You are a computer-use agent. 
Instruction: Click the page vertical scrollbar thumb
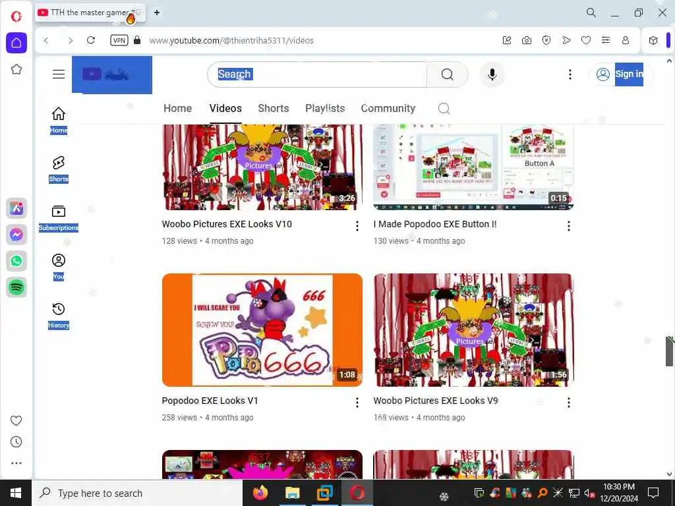[670, 351]
